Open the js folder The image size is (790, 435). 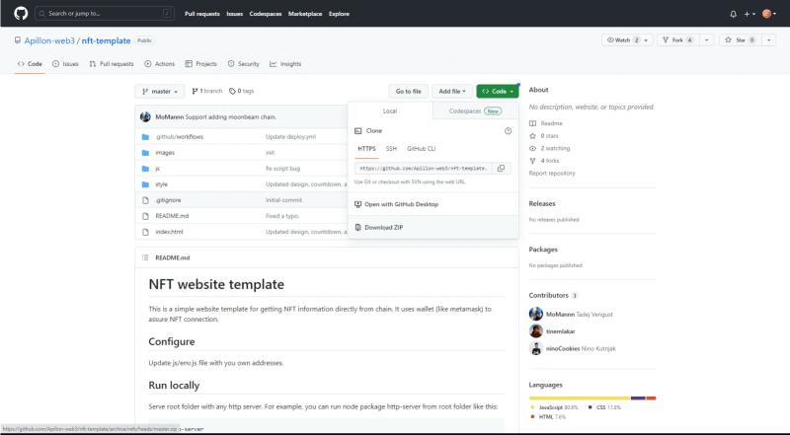point(157,169)
